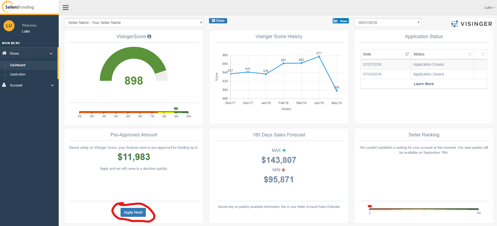Click the LinkedIn Share button
The image size is (497, 226).
pyautogui.click(x=341, y=21)
